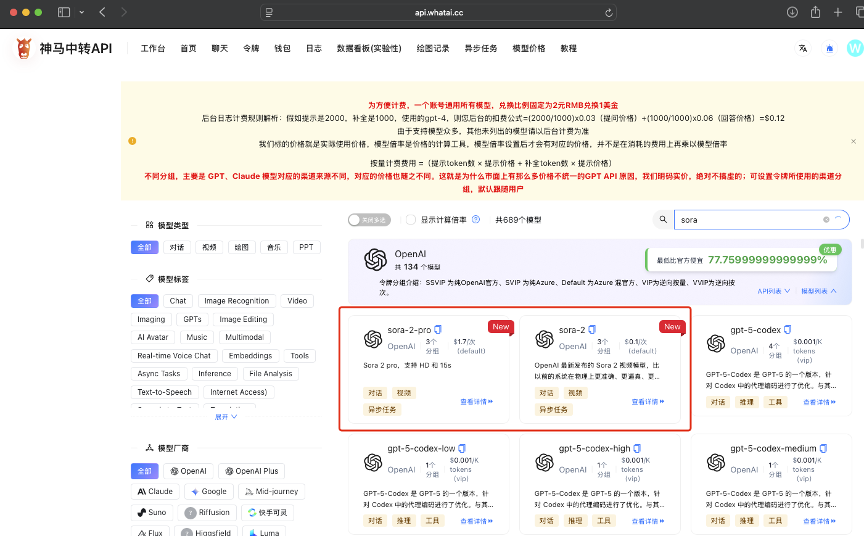
Task: Open the language translation icon
Action: [803, 48]
